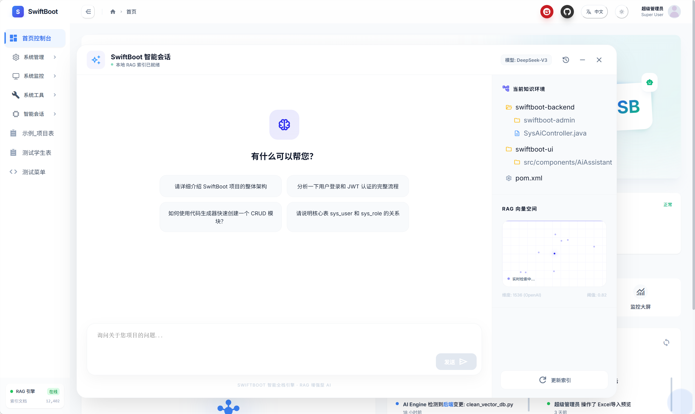Viewport: 695px width, 414px height.
Task: Expand the 系统管理 menu chevron
Action: (55, 57)
